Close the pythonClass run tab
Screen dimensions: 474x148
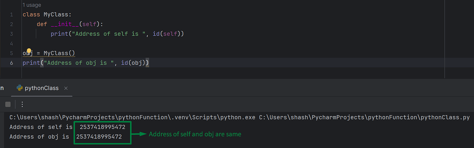coord(66,88)
